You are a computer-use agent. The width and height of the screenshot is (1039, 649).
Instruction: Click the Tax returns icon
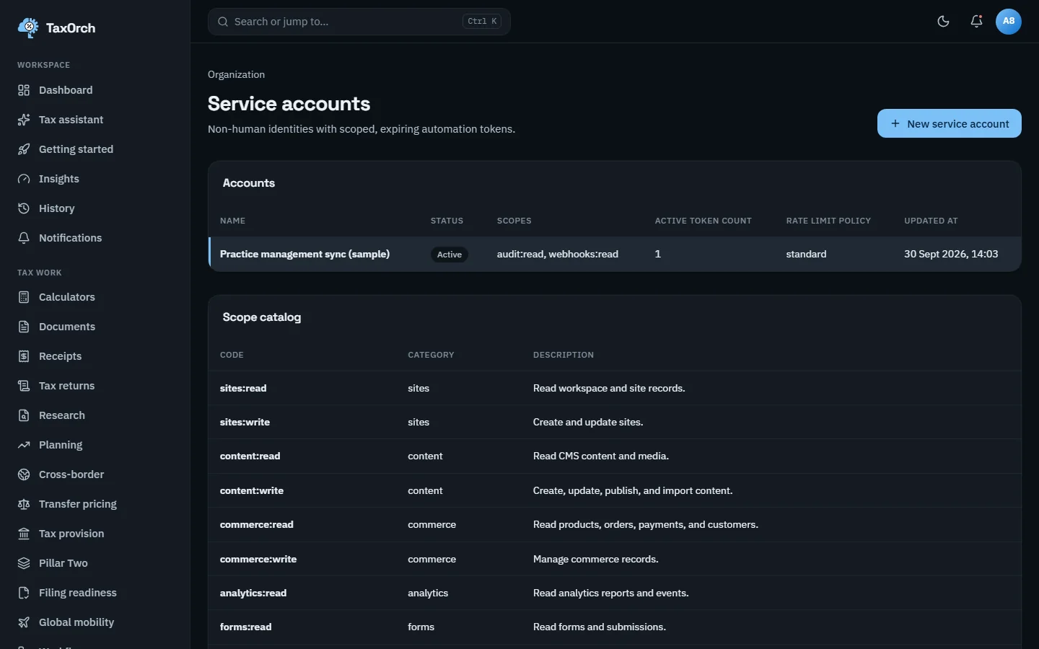[x=24, y=386]
